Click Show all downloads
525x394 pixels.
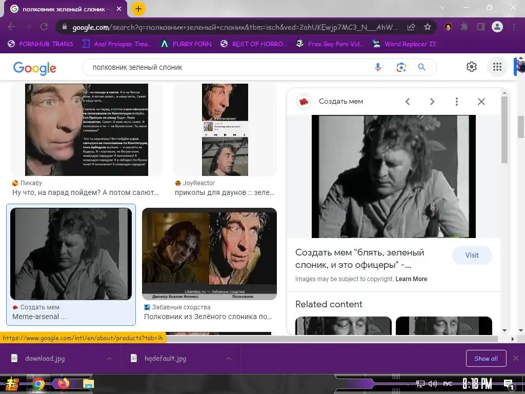point(486,359)
